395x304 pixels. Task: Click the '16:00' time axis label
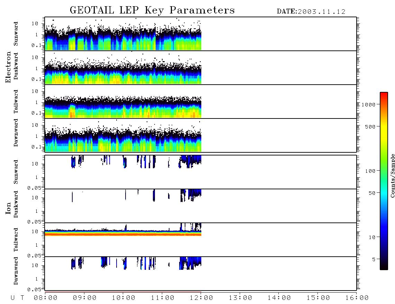point(357,298)
